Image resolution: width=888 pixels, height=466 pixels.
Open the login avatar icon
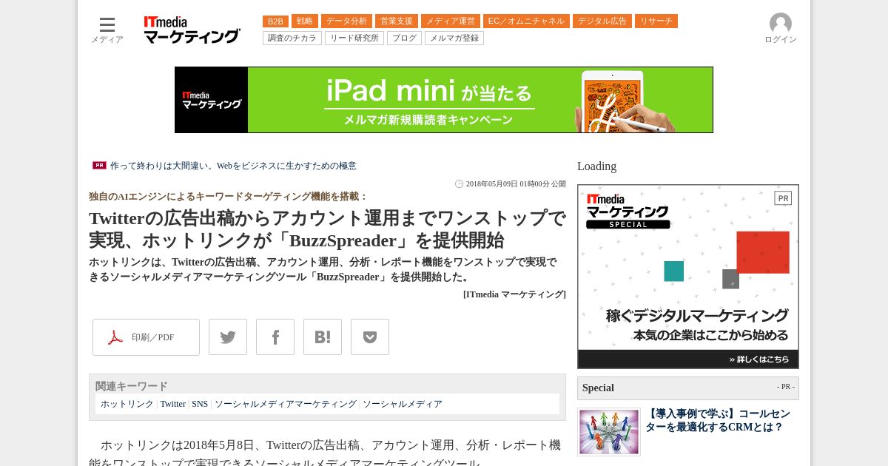(x=781, y=24)
